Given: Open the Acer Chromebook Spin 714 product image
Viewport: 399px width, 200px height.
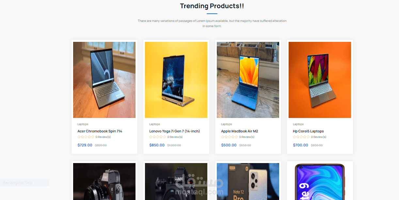Looking at the screenshot, I should pyautogui.click(x=104, y=80).
